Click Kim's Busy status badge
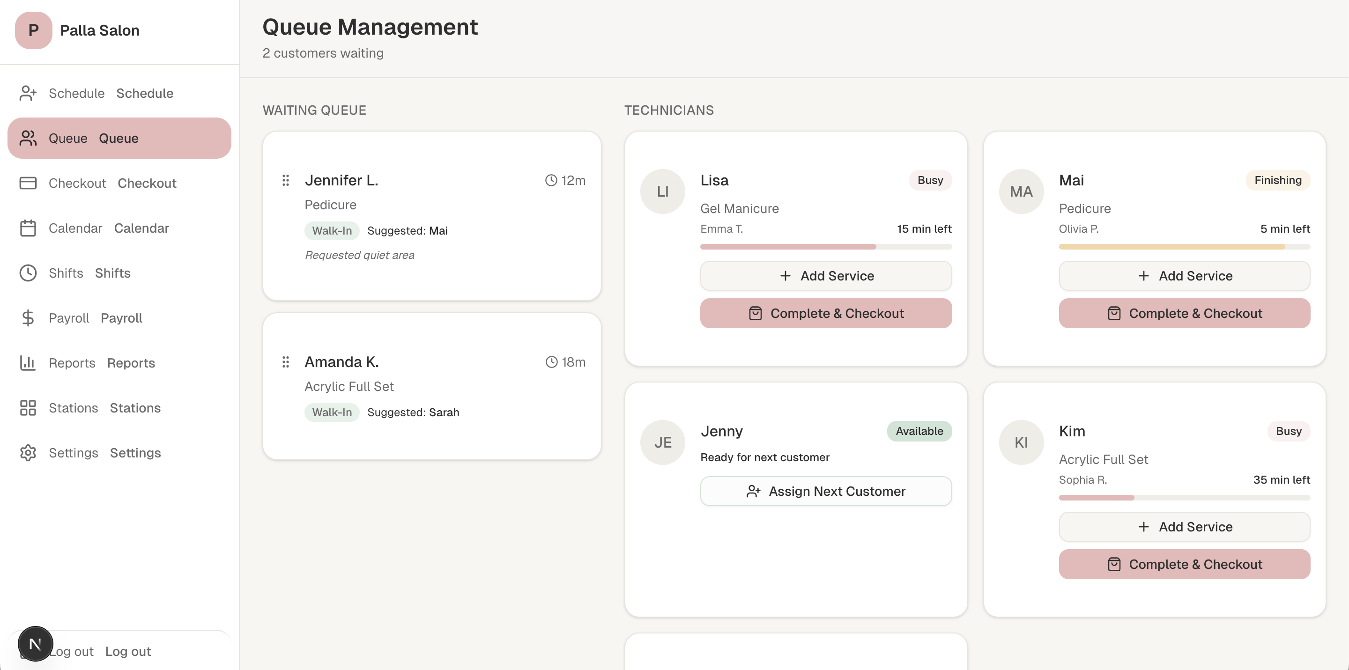Viewport: 1349px width, 670px height. click(1289, 431)
